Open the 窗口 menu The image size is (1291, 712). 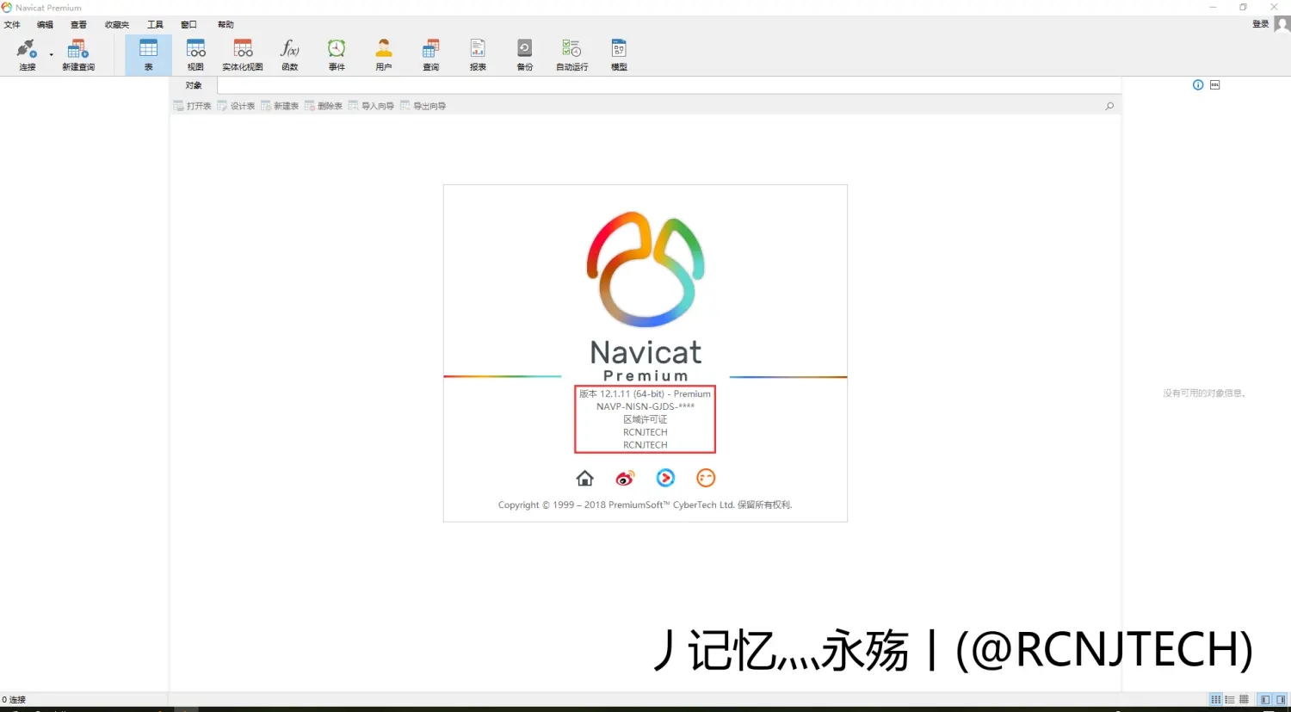188,25
